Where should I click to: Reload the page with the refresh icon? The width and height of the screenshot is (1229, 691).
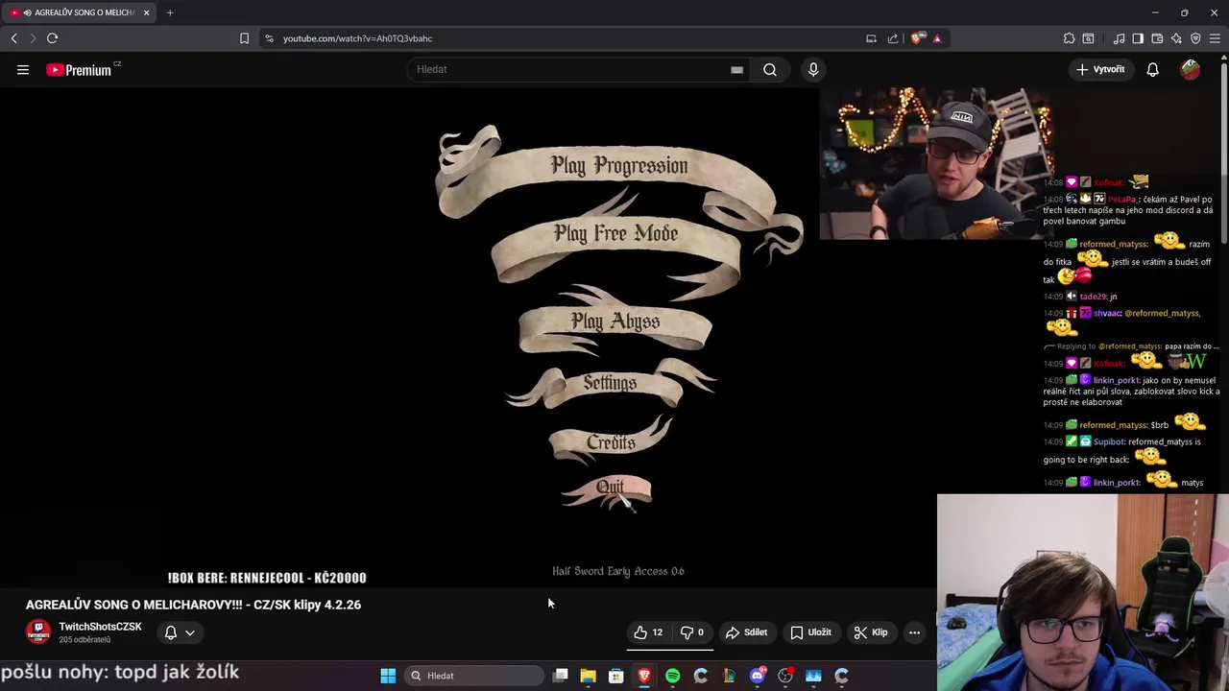[52, 38]
